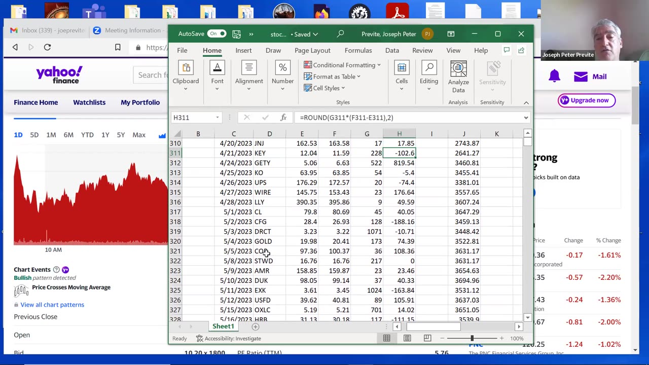Click the formula bar ROUND formula
This screenshot has width=649, height=365.
click(346, 118)
